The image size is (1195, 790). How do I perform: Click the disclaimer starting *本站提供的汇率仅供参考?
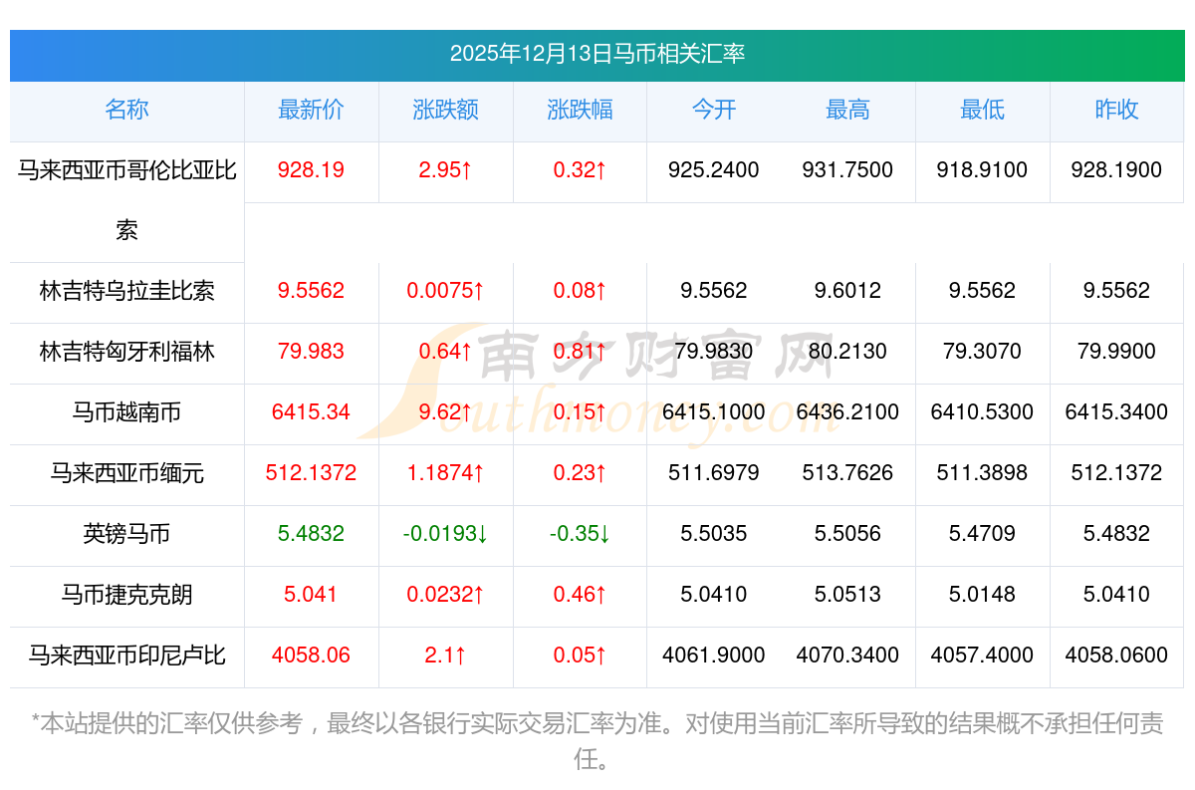597,741
